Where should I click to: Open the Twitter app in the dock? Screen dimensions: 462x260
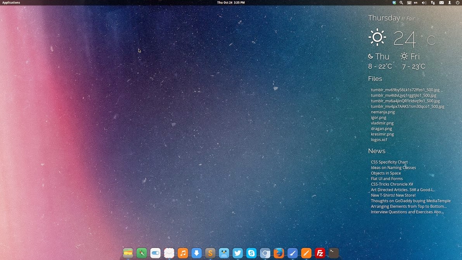point(237,253)
